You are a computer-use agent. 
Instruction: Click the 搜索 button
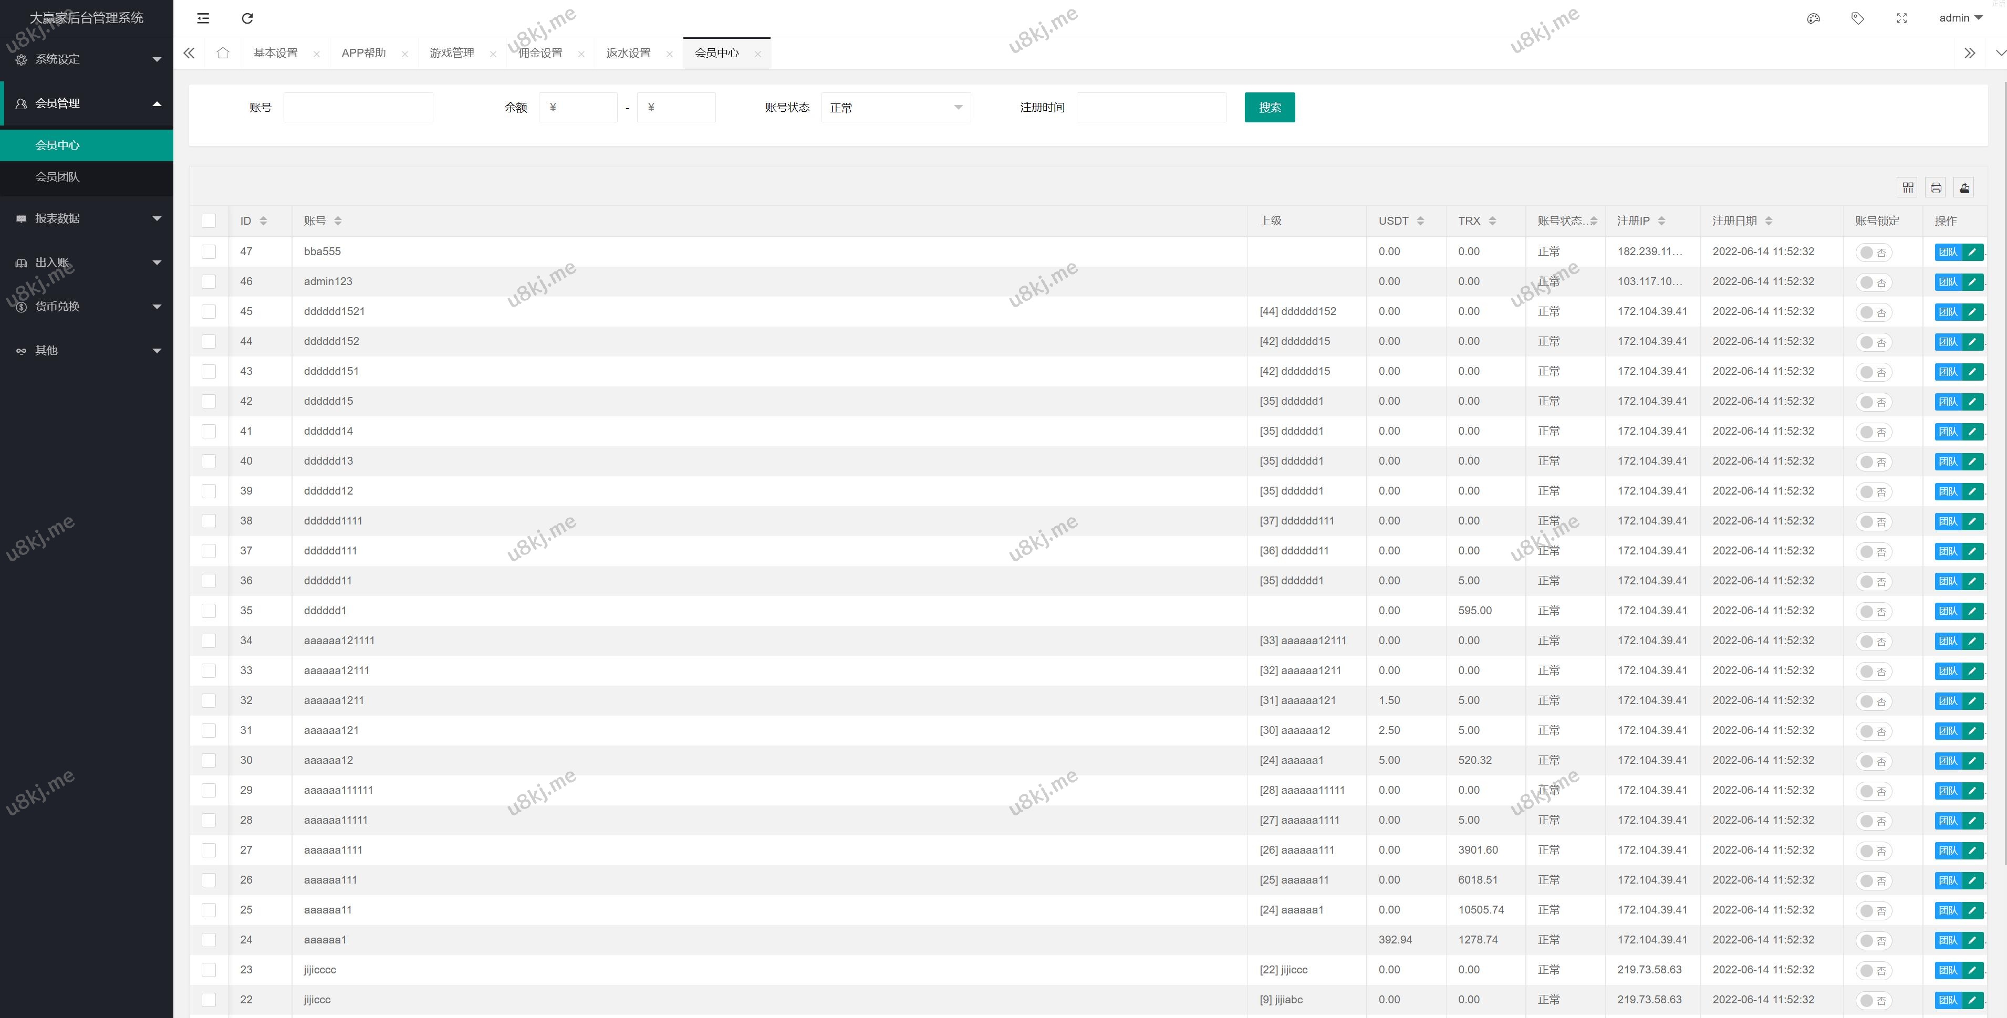1269,108
